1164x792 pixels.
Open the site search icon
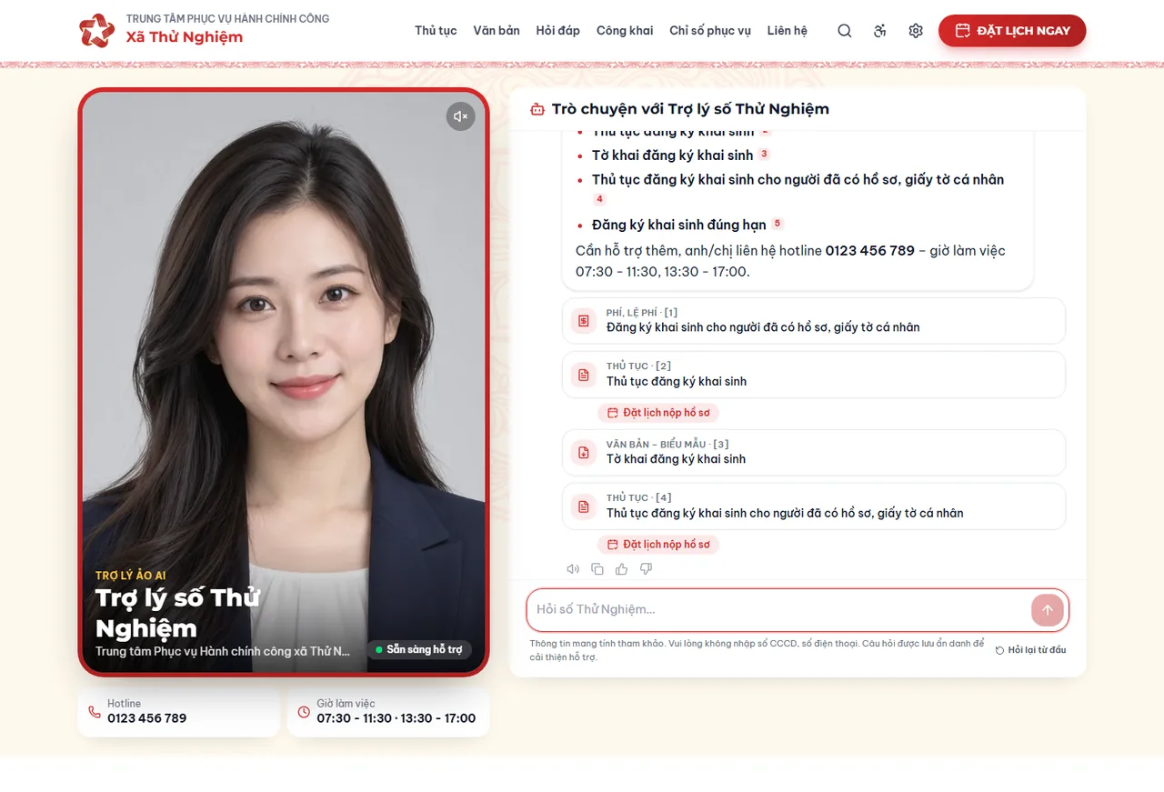click(845, 31)
